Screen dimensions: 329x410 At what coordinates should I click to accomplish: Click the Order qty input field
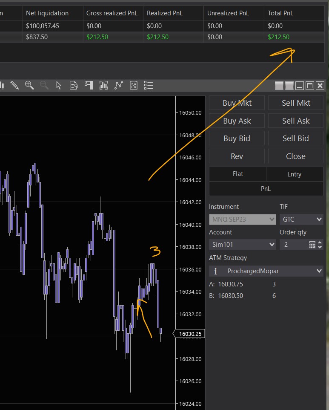pos(294,245)
